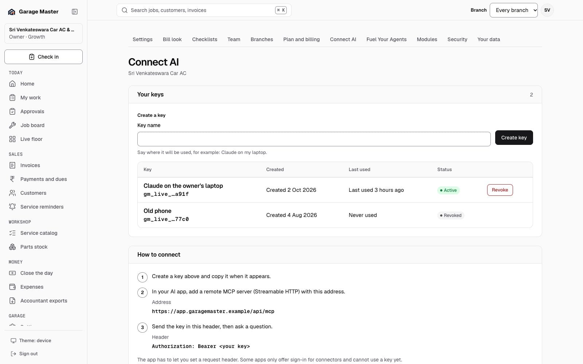Open the Checklists tab
The image size is (583, 364).
204,39
